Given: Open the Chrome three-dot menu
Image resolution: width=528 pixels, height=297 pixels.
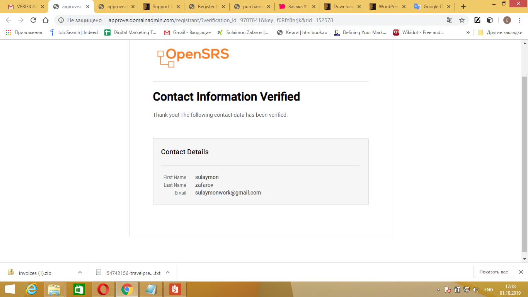Looking at the screenshot, I should (520, 20).
